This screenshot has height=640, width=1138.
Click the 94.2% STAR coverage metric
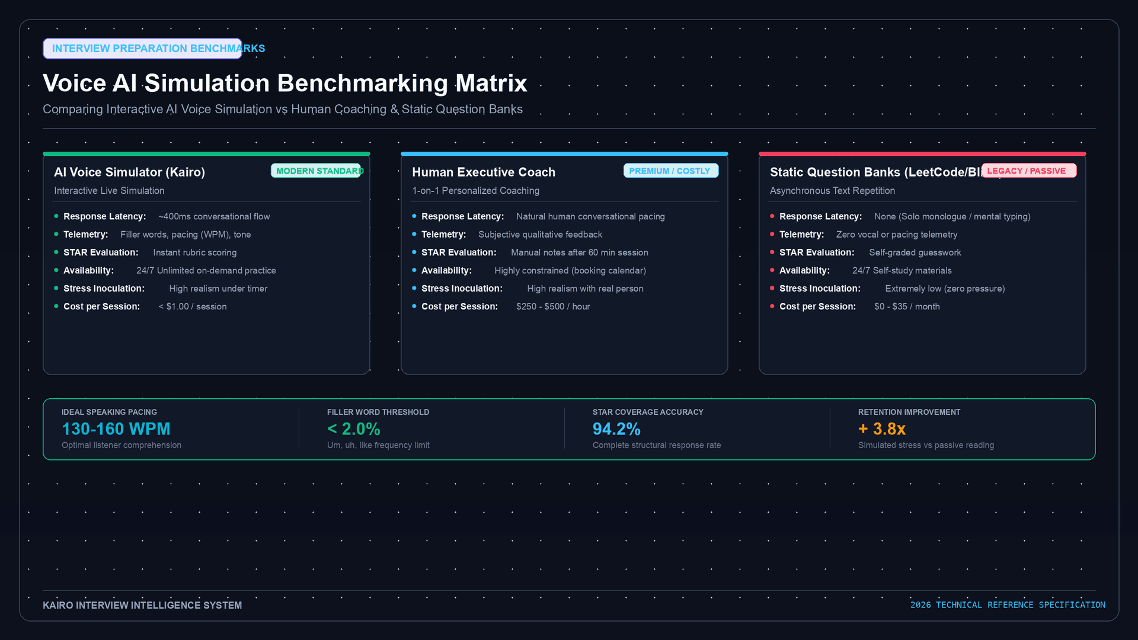pos(616,429)
